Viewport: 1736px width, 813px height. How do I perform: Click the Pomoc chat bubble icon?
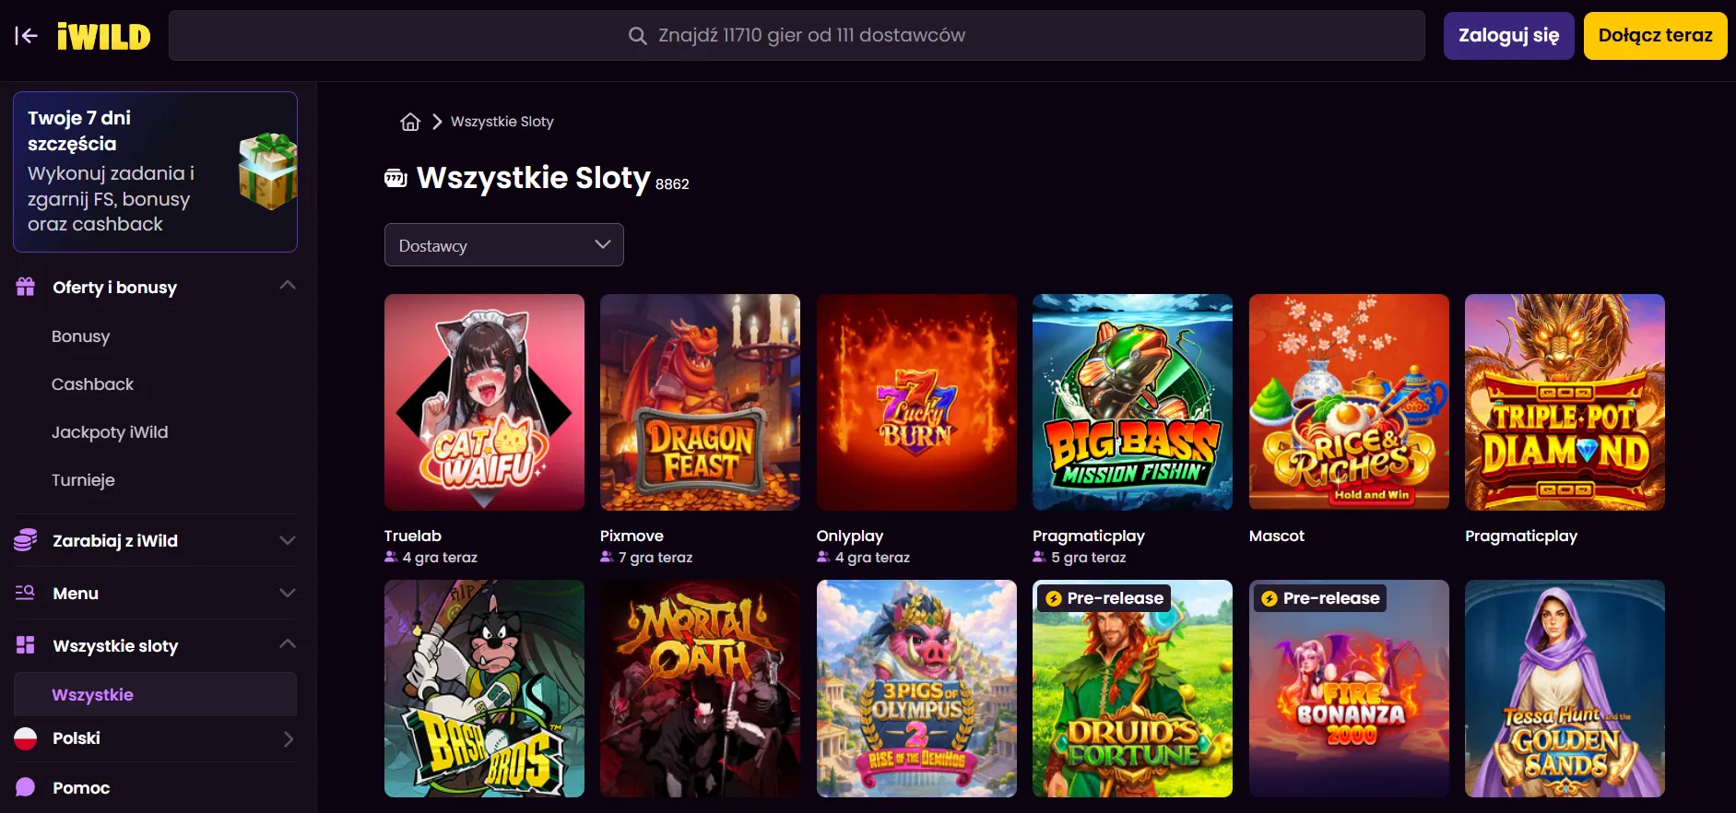click(26, 787)
